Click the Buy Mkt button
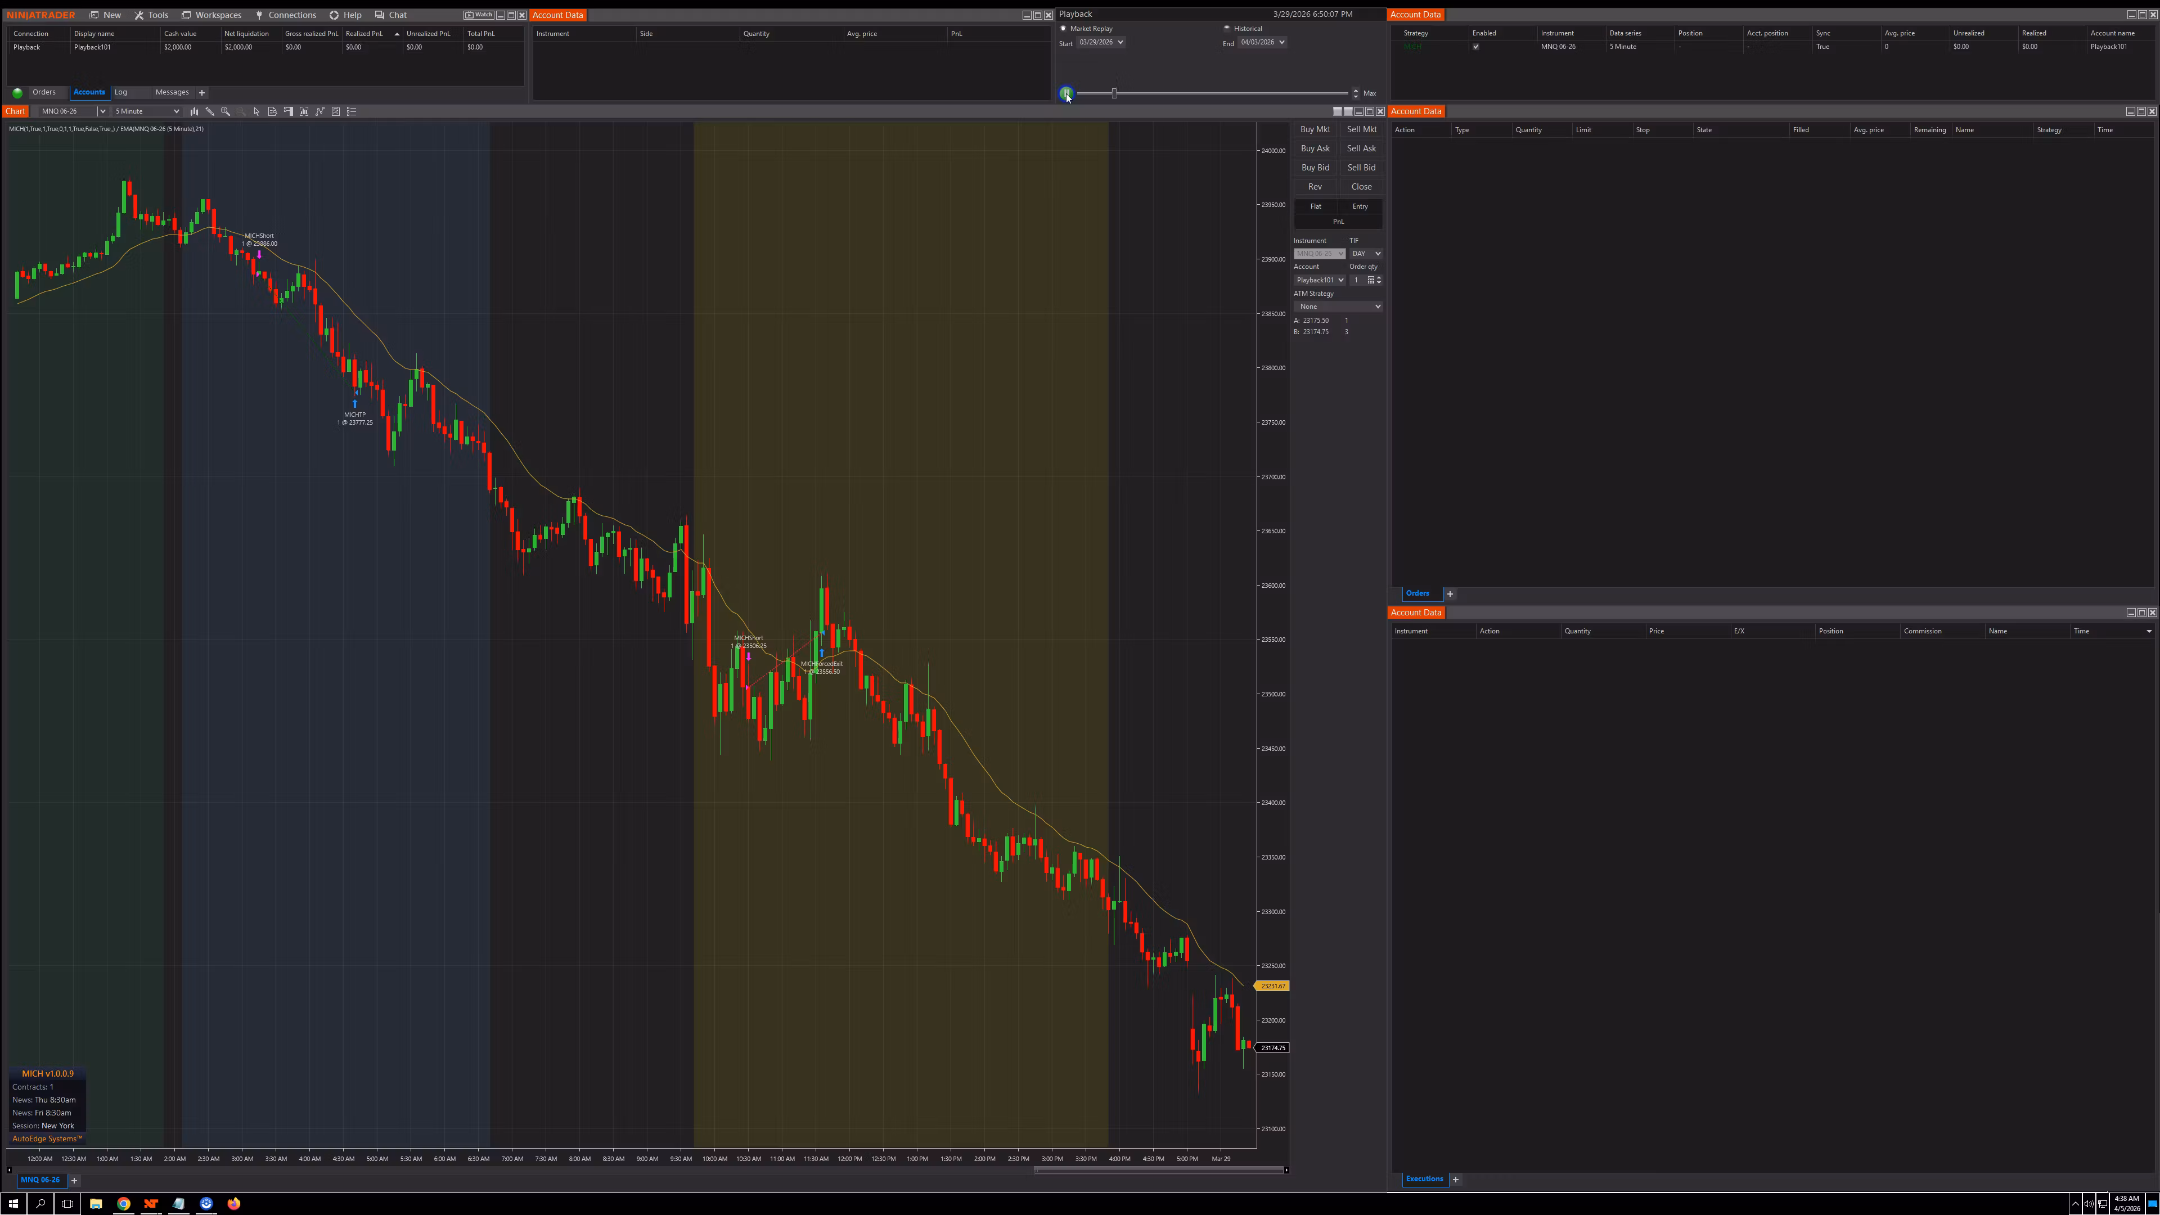The width and height of the screenshot is (2160, 1215). 1316,129
